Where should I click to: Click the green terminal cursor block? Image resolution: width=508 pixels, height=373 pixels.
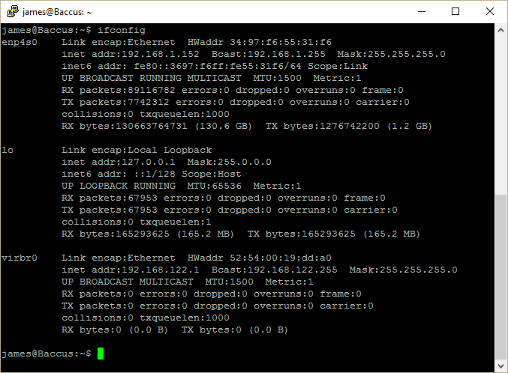click(x=101, y=354)
